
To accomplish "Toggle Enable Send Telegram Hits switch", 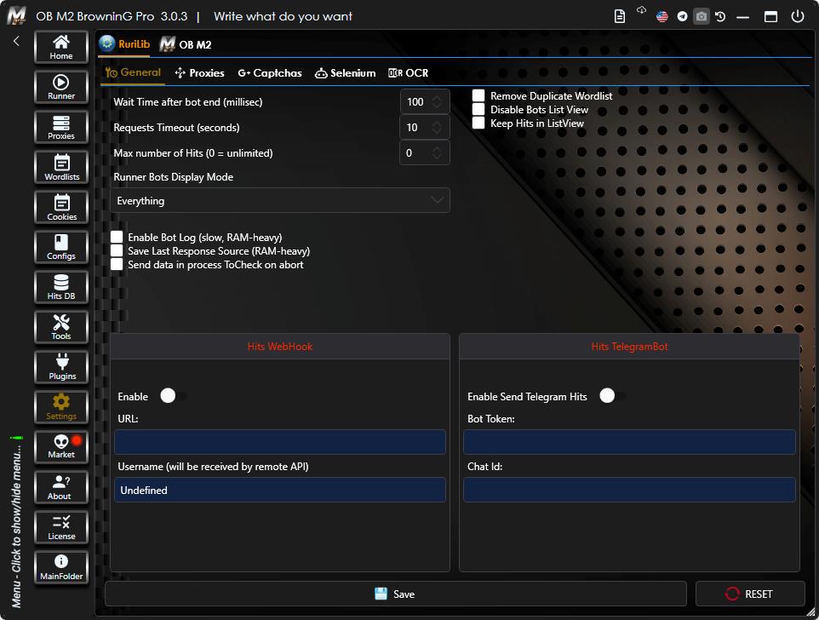I will tap(612, 396).
